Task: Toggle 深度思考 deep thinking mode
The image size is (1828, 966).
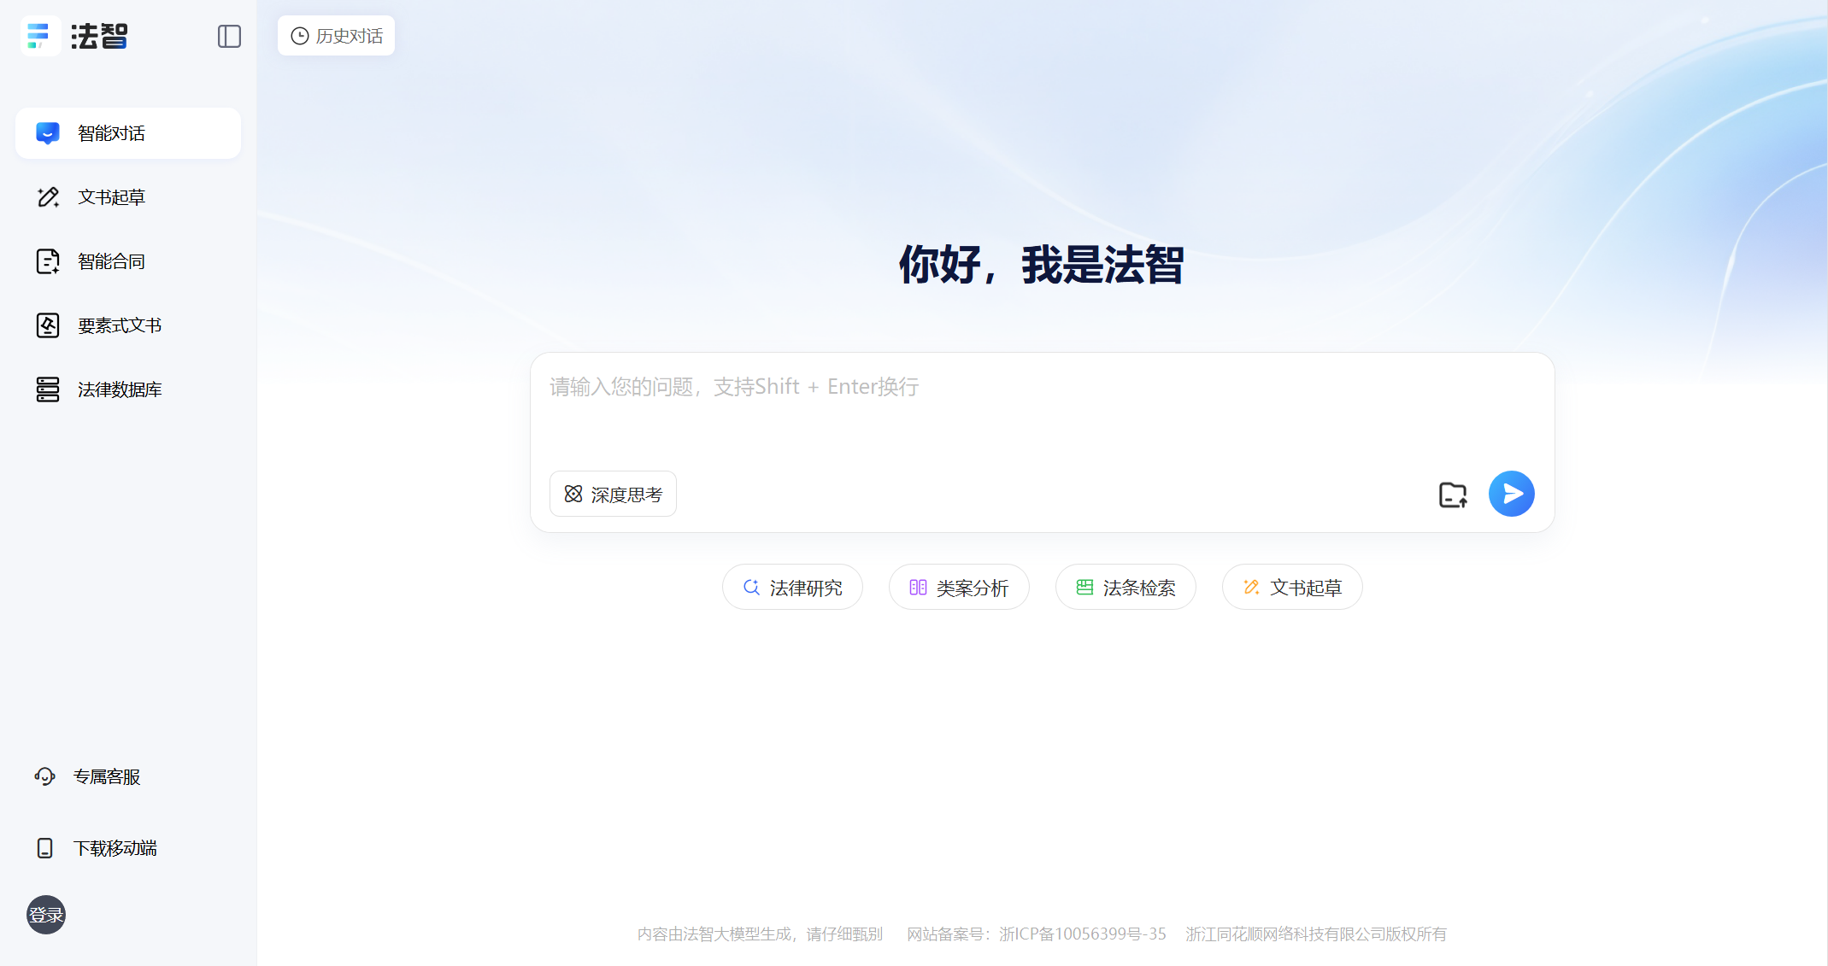Action: (x=613, y=494)
